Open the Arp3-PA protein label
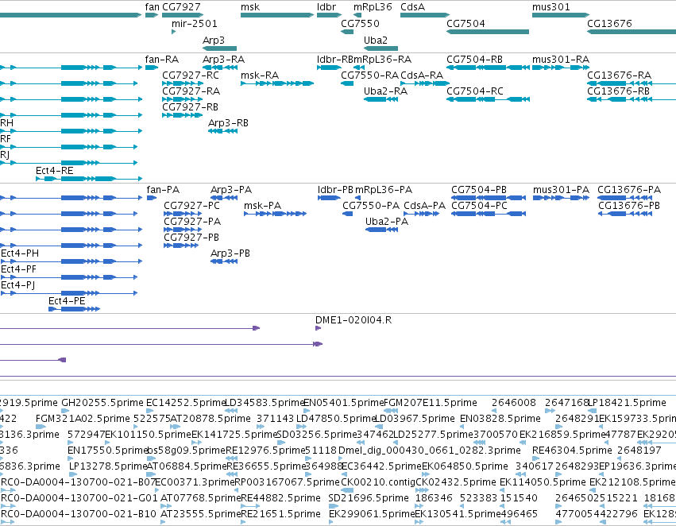 click(x=231, y=190)
